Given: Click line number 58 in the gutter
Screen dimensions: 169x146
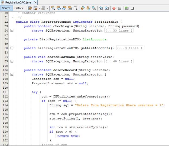Looking at the screenshot, I should [6, 39].
